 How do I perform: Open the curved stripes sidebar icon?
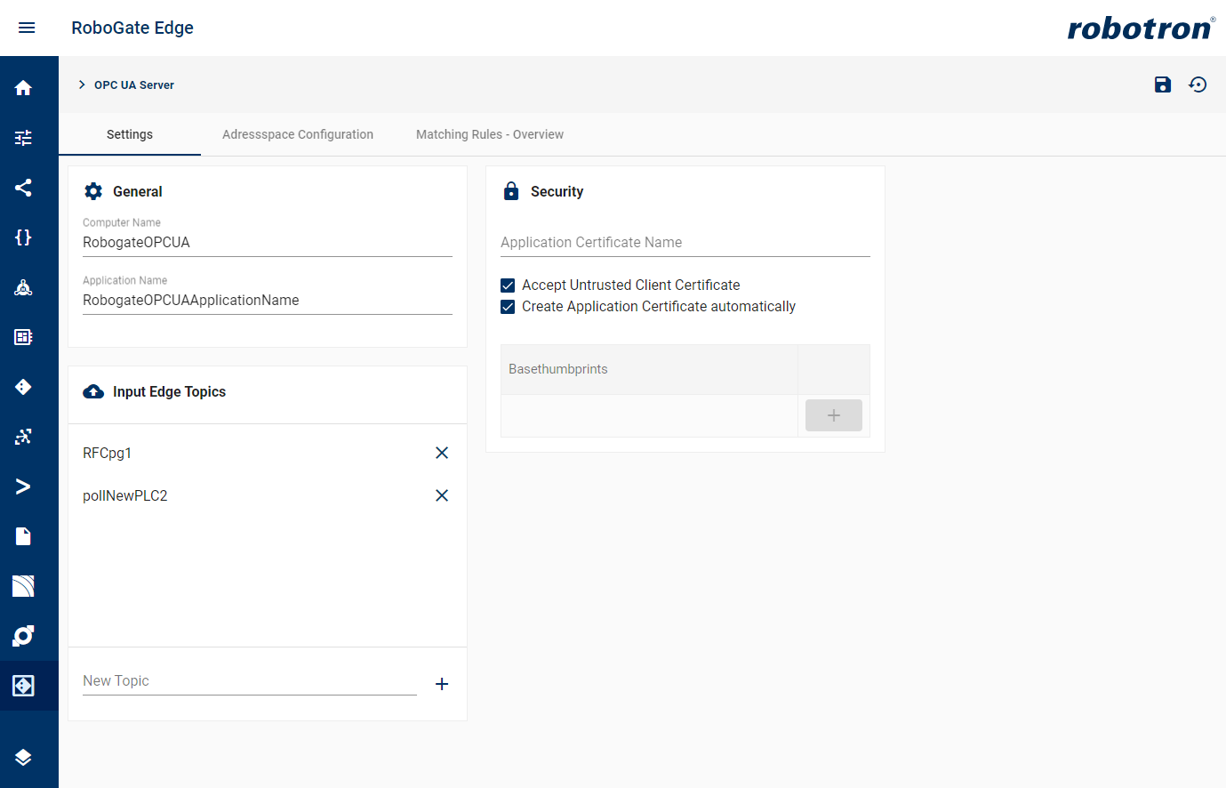[x=23, y=586]
